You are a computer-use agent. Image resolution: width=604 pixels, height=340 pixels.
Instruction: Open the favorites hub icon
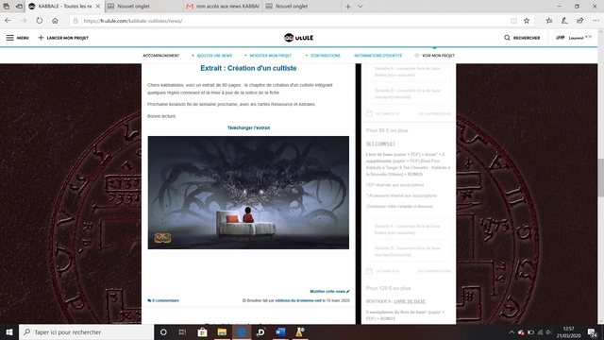click(x=549, y=21)
